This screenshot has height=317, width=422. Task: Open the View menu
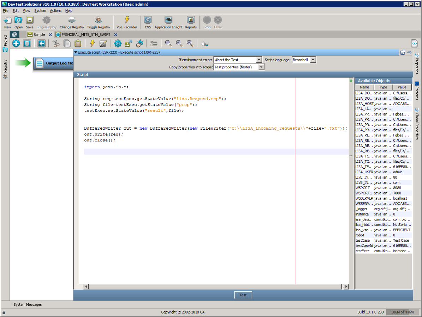[26, 11]
